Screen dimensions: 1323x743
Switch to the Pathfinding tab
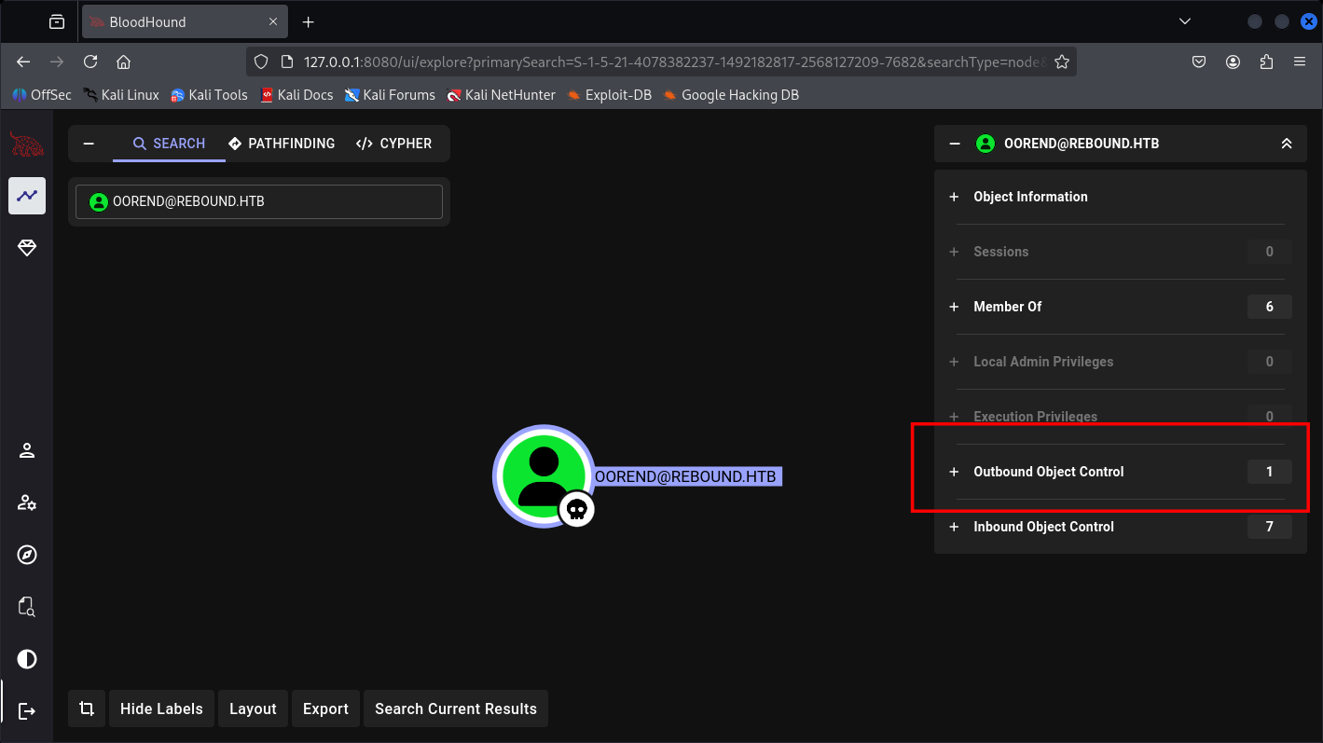(281, 144)
